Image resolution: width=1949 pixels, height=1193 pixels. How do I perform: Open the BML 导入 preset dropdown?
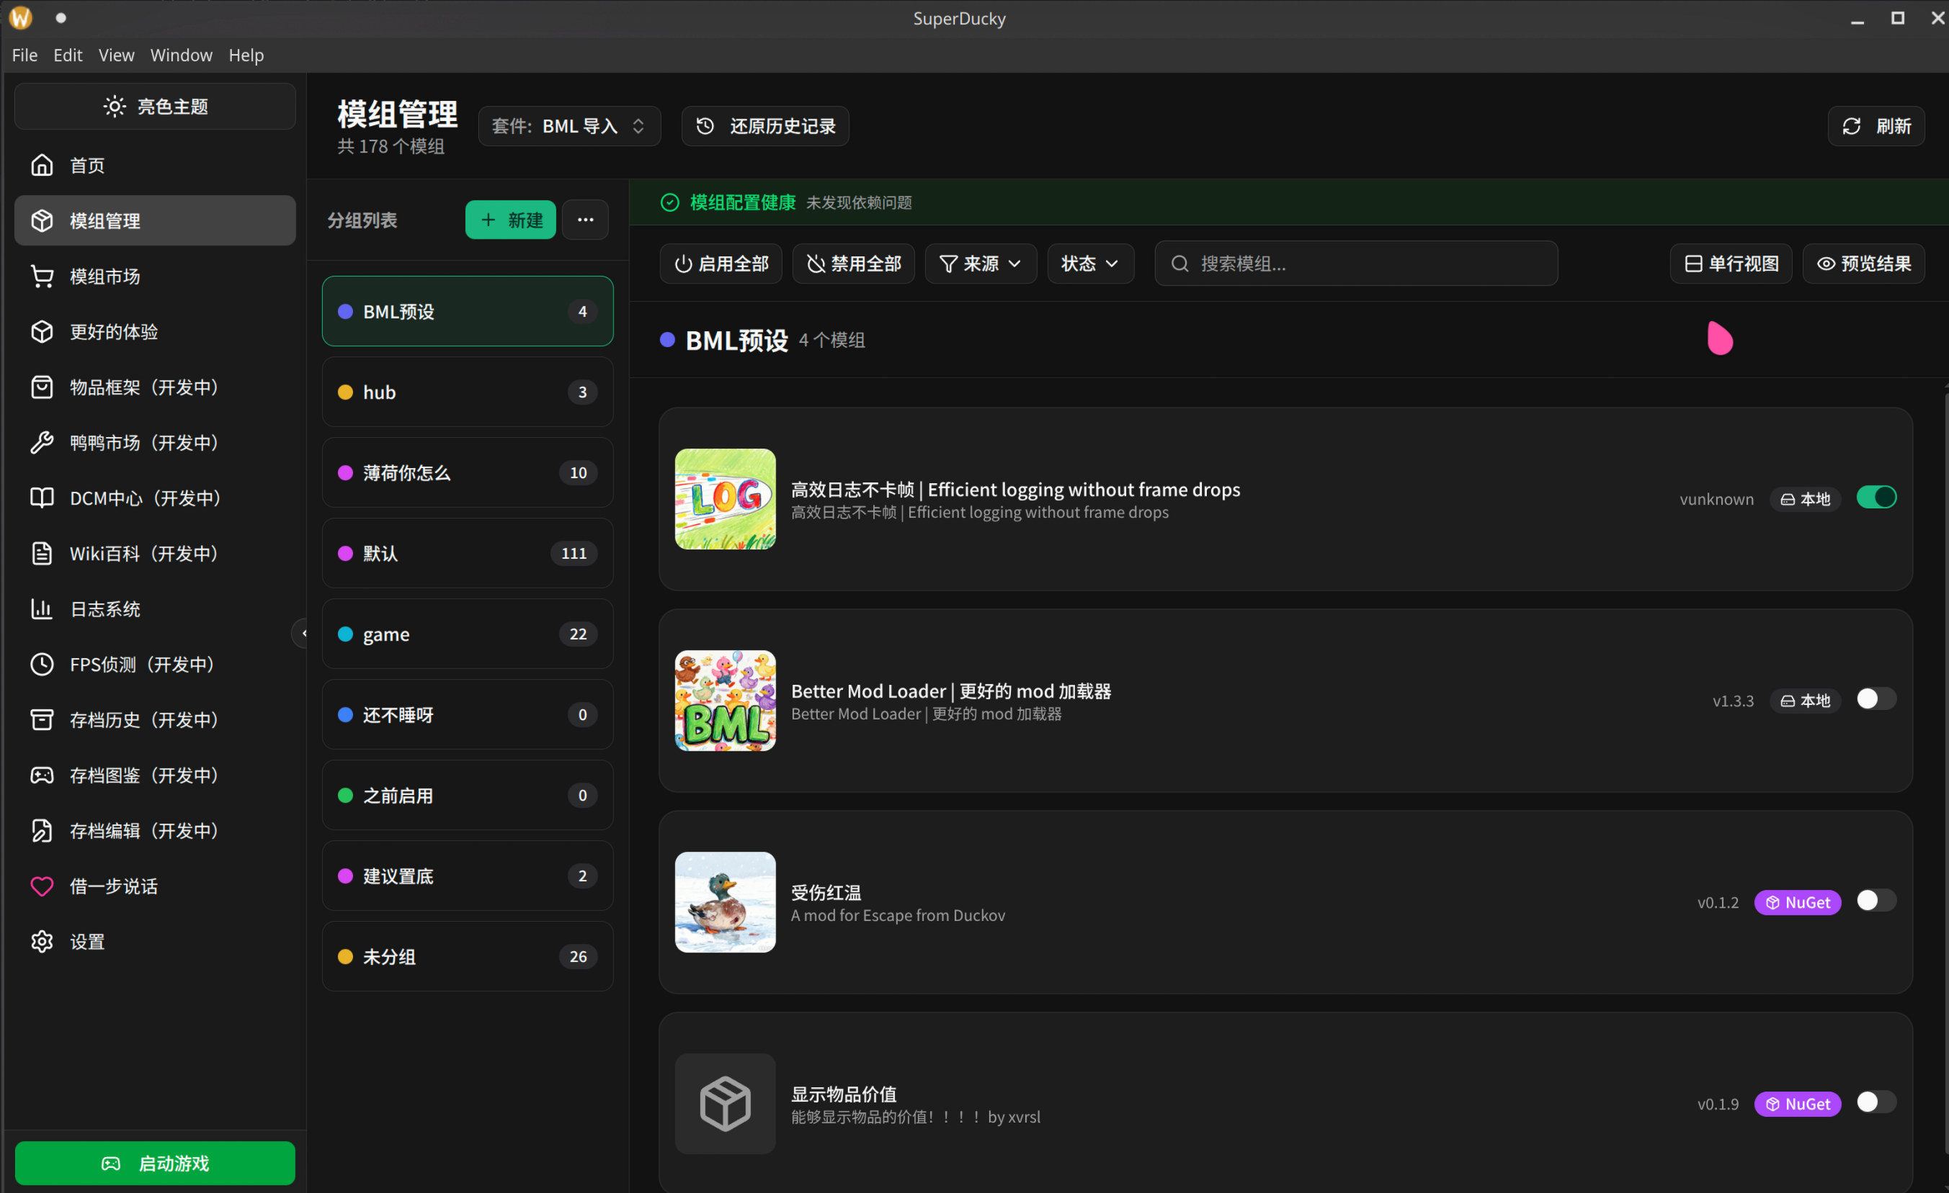tap(569, 126)
